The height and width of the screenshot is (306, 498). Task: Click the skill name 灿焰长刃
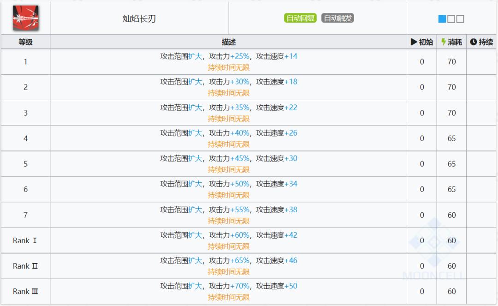click(139, 19)
